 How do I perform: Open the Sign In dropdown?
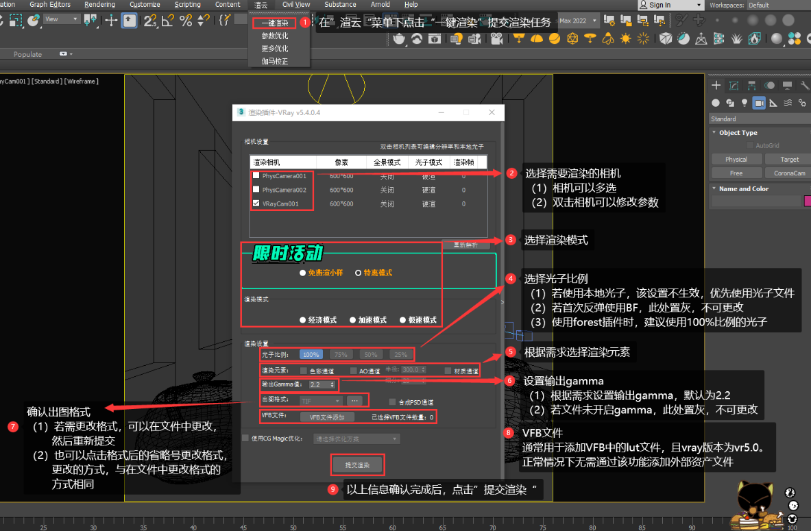click(x=671, y=5)
